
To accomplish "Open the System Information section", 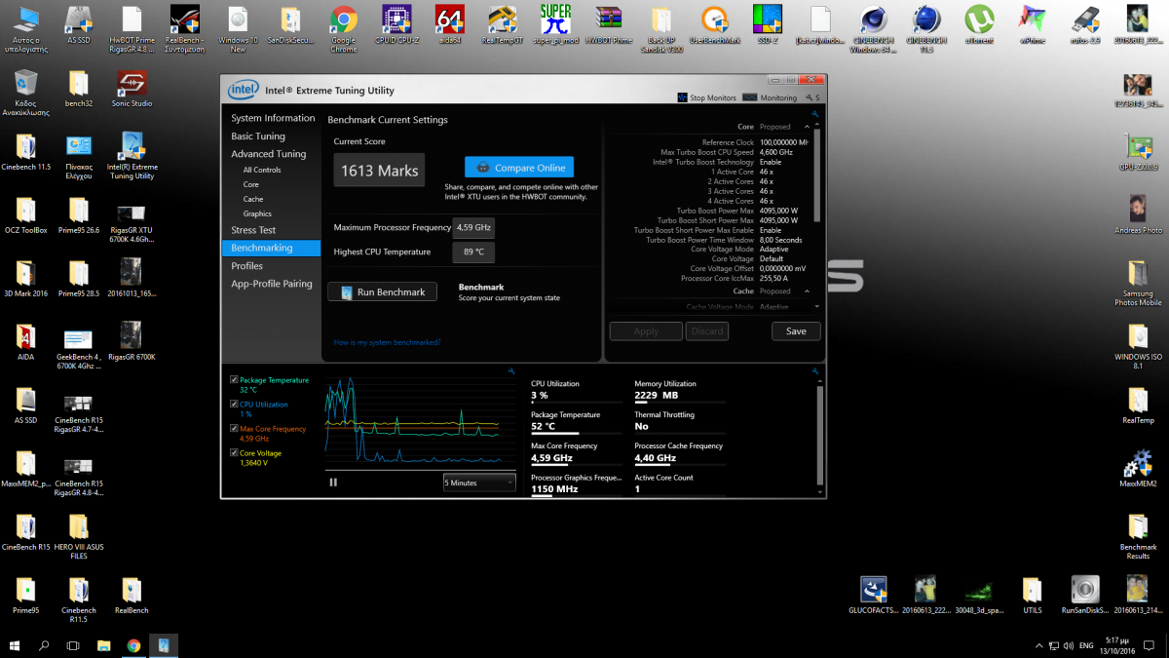I will tap(273, 118).
